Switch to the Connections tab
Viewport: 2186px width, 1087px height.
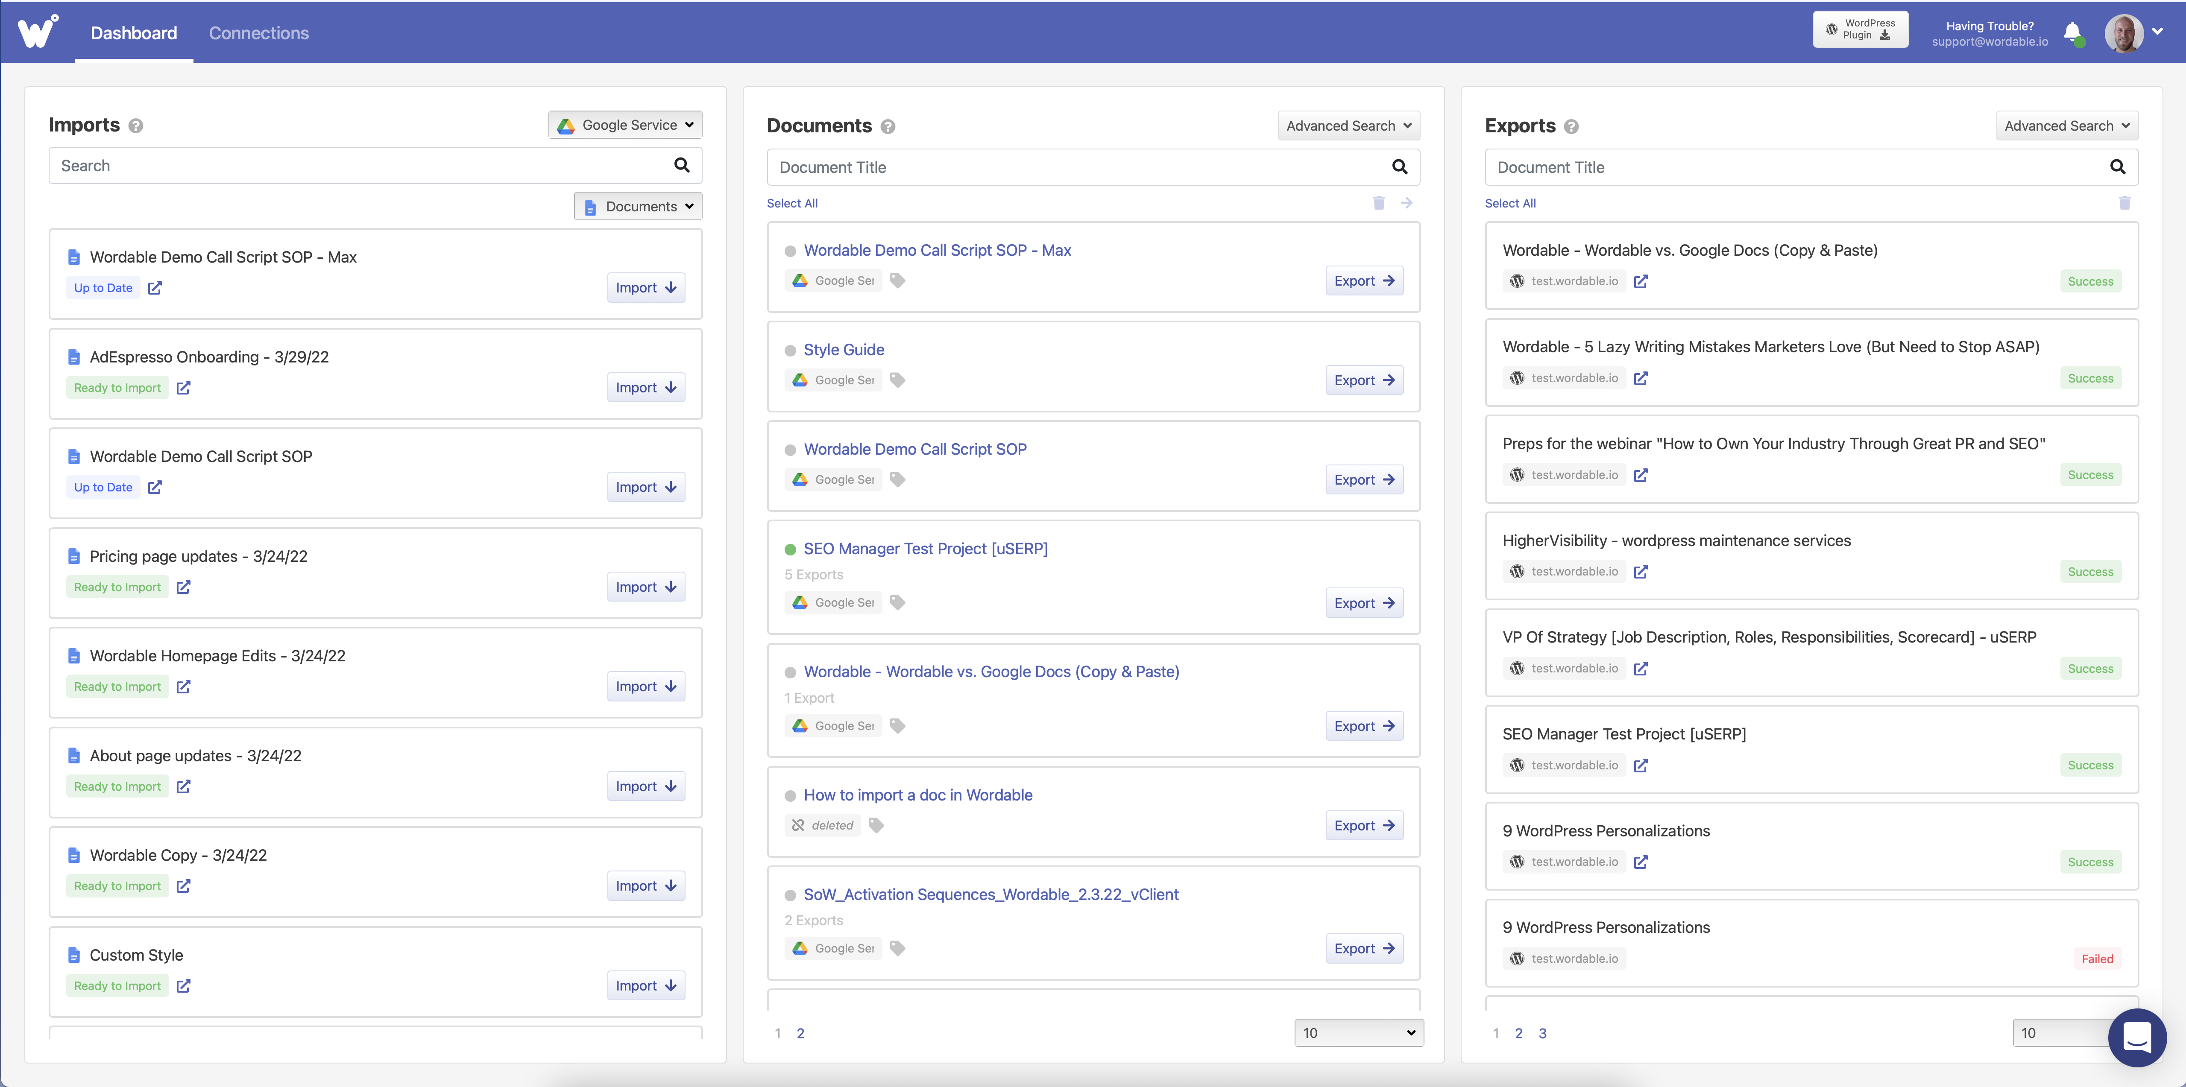pos(259,33)
